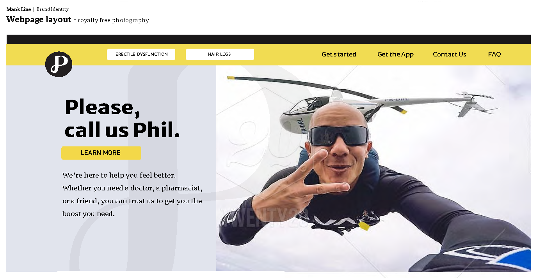537x278 pixels.
Task: Click the 'Please, call us Phil.' headline
Action: 122,118
